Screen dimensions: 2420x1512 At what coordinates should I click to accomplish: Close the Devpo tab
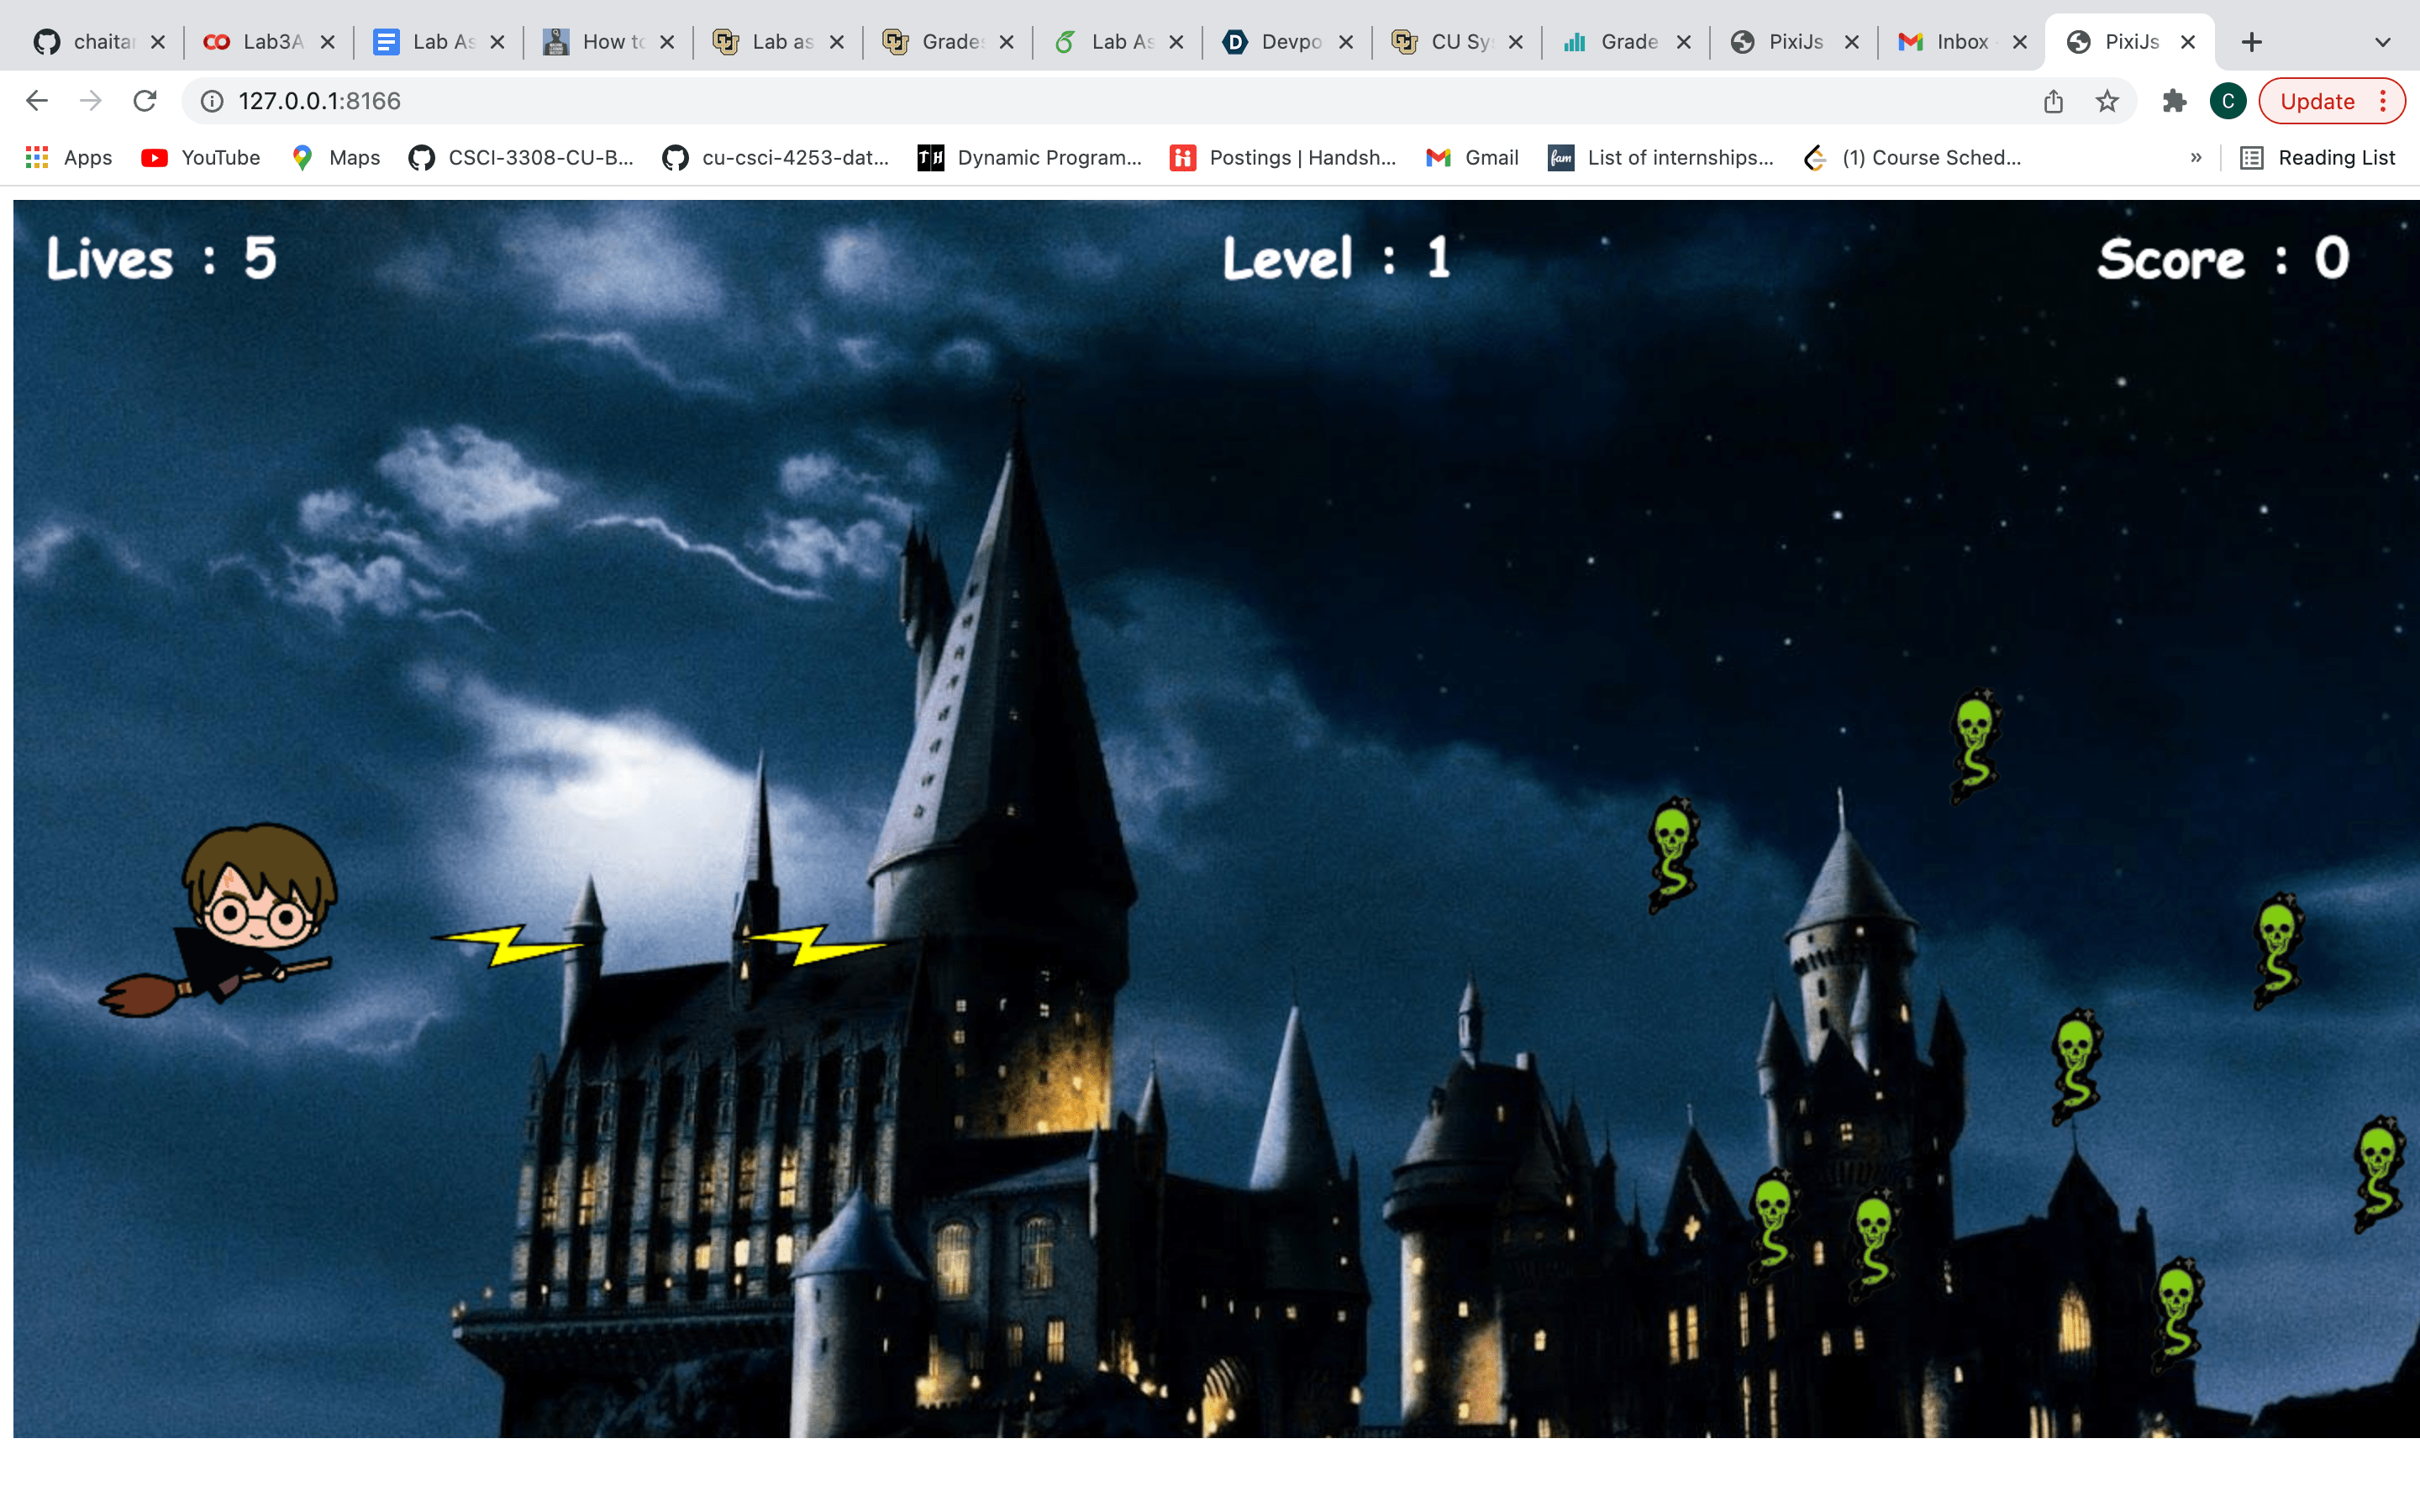pos(1346,42)
